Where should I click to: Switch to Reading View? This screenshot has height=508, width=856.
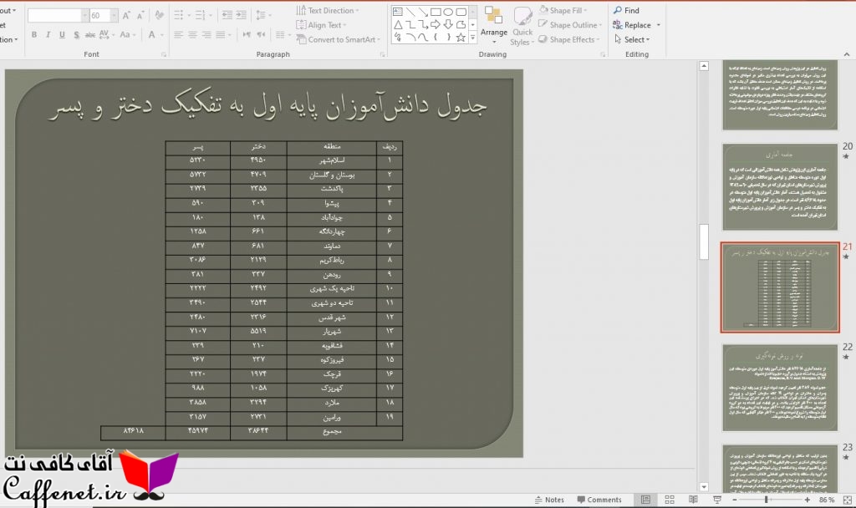[x=693, y=500]
